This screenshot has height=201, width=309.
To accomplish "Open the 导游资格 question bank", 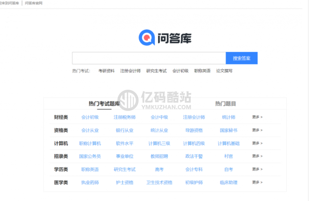I will 194,130.
